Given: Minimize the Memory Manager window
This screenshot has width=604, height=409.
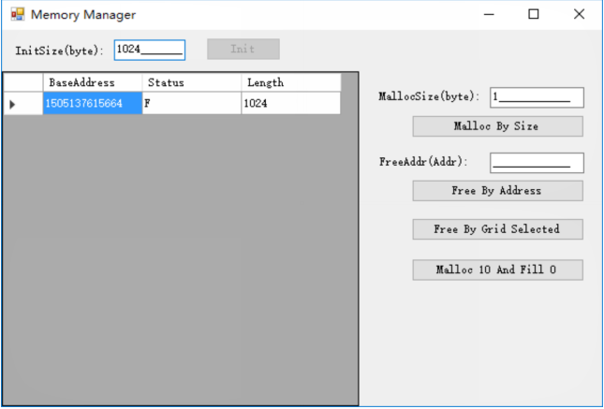Looking at the screenshot, I should pyautogui.click(x=488, y=15).
